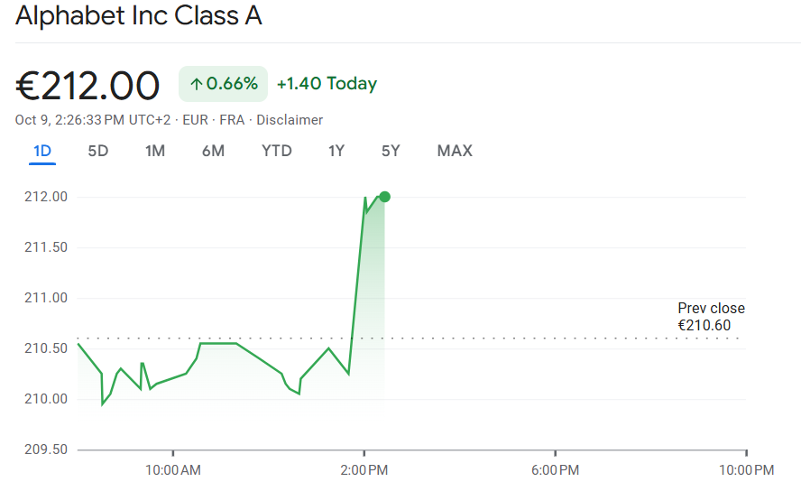Click the +1.40 Today change text
The height and width of the screenshot is (482, 801).
(327, 84)
